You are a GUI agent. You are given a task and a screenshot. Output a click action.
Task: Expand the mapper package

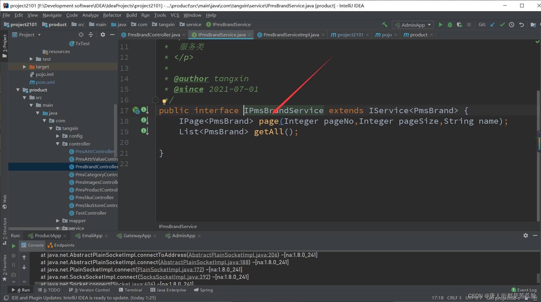[x=58, y=220]
